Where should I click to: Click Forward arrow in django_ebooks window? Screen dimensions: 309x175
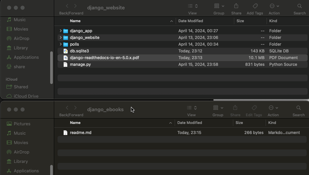pyautogui.click(x=75, y=108)
